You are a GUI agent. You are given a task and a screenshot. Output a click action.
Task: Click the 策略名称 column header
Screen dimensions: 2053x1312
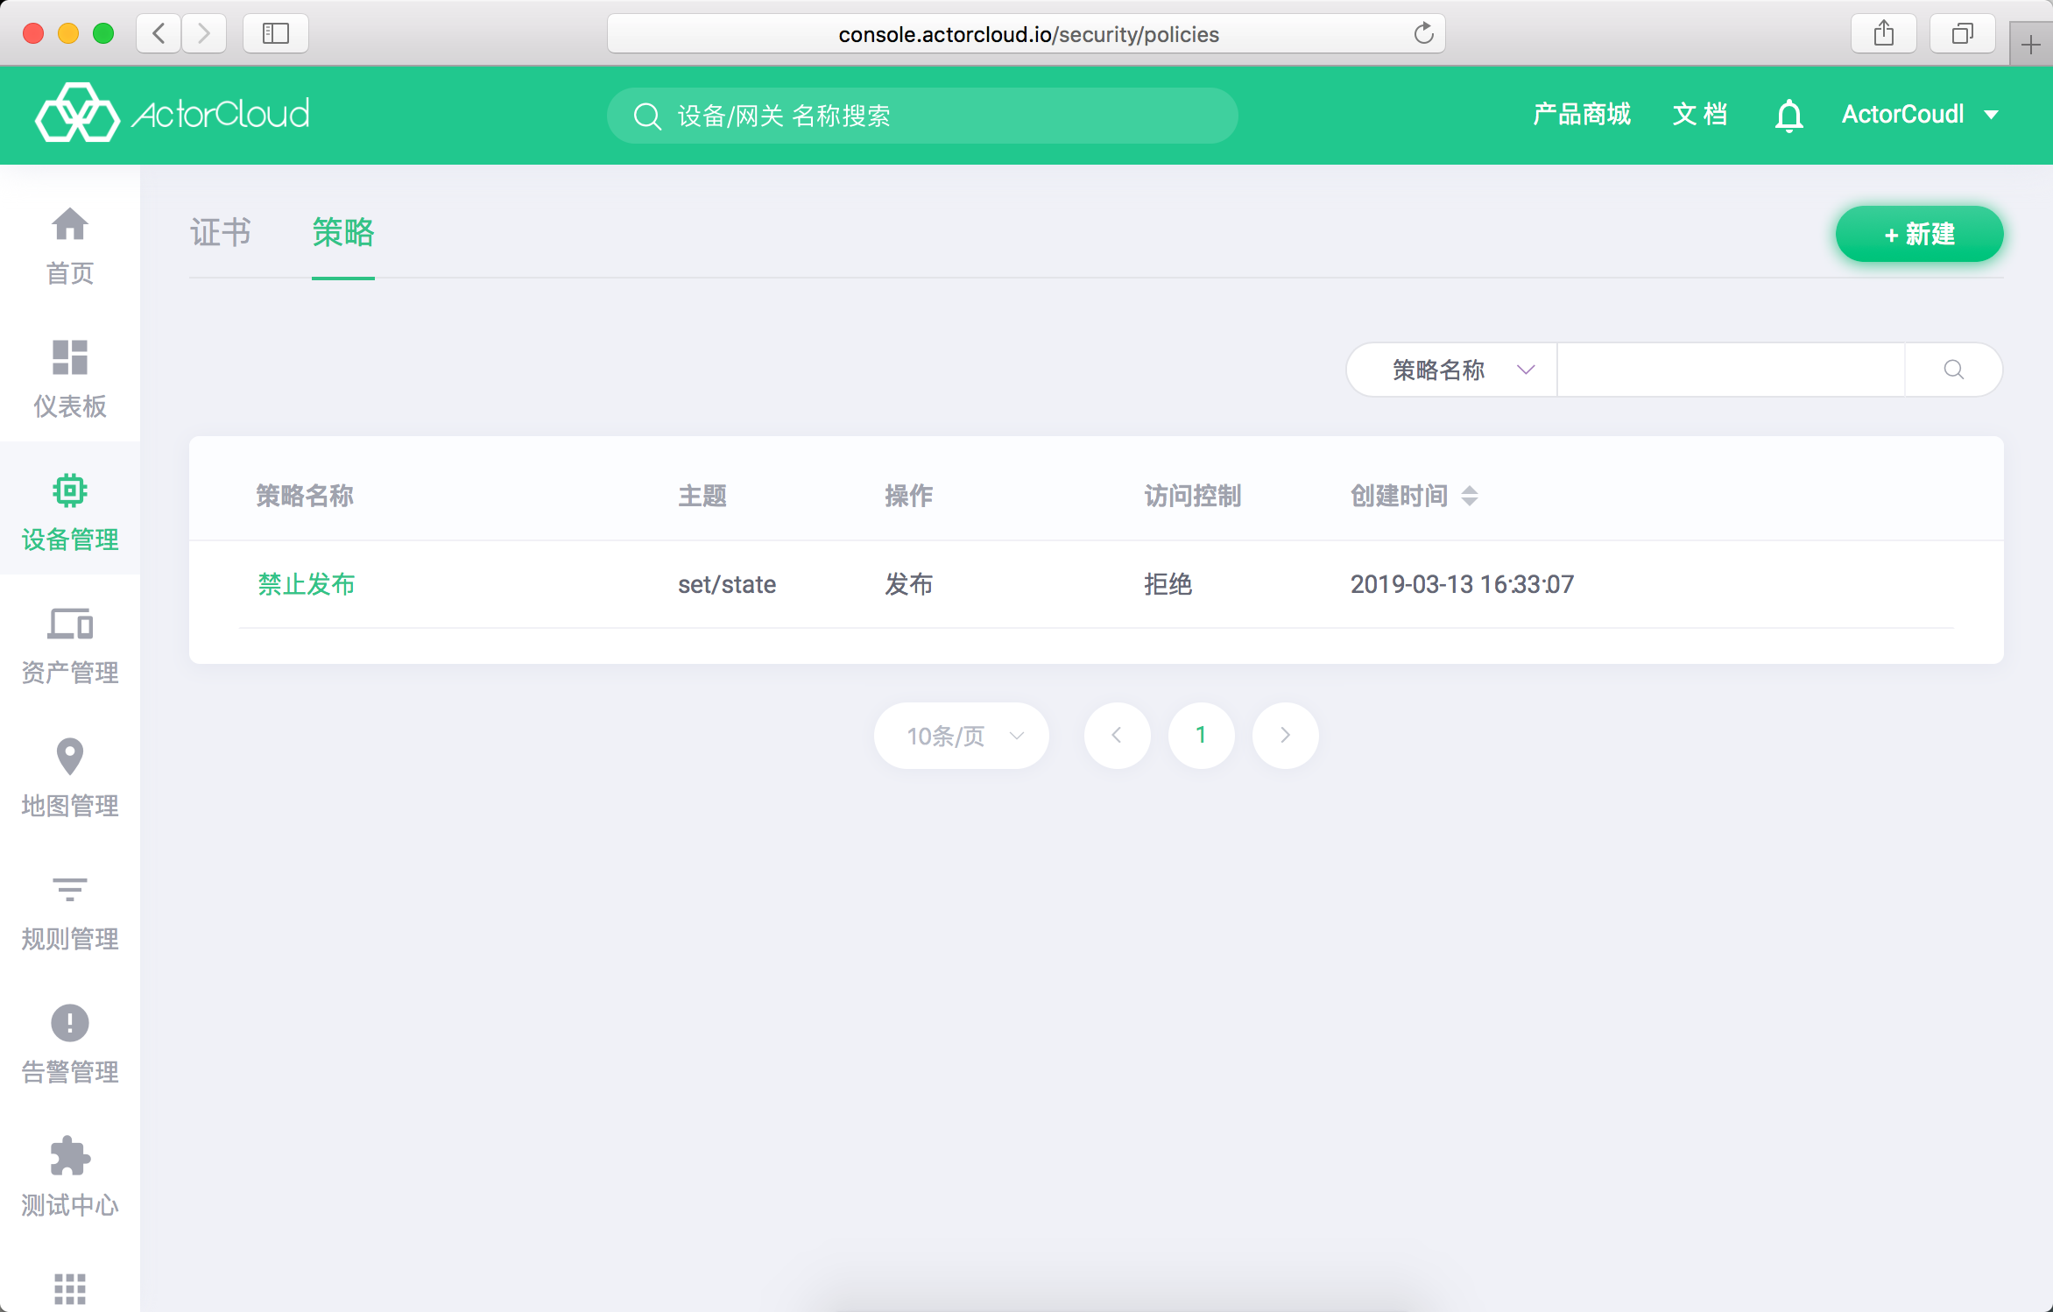click(x=305, y=496)
